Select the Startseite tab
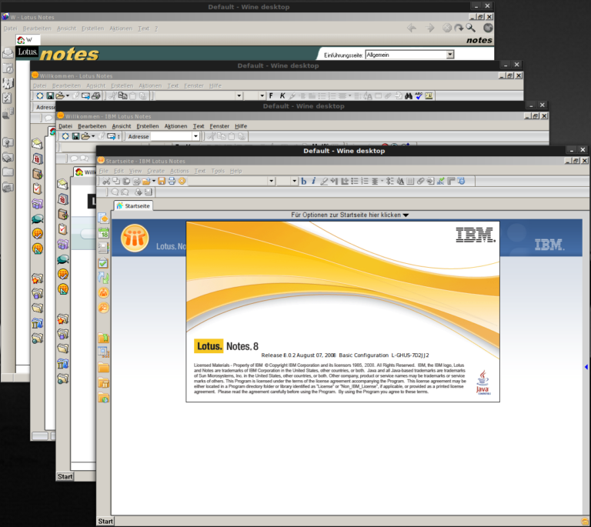The height and width of the screenshot is (527, 591). [x=133, y=205]
